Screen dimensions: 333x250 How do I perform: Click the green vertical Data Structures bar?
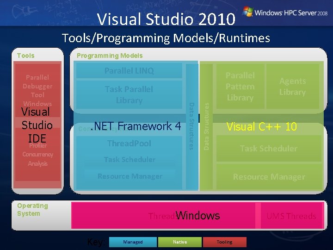click(206, 126)
